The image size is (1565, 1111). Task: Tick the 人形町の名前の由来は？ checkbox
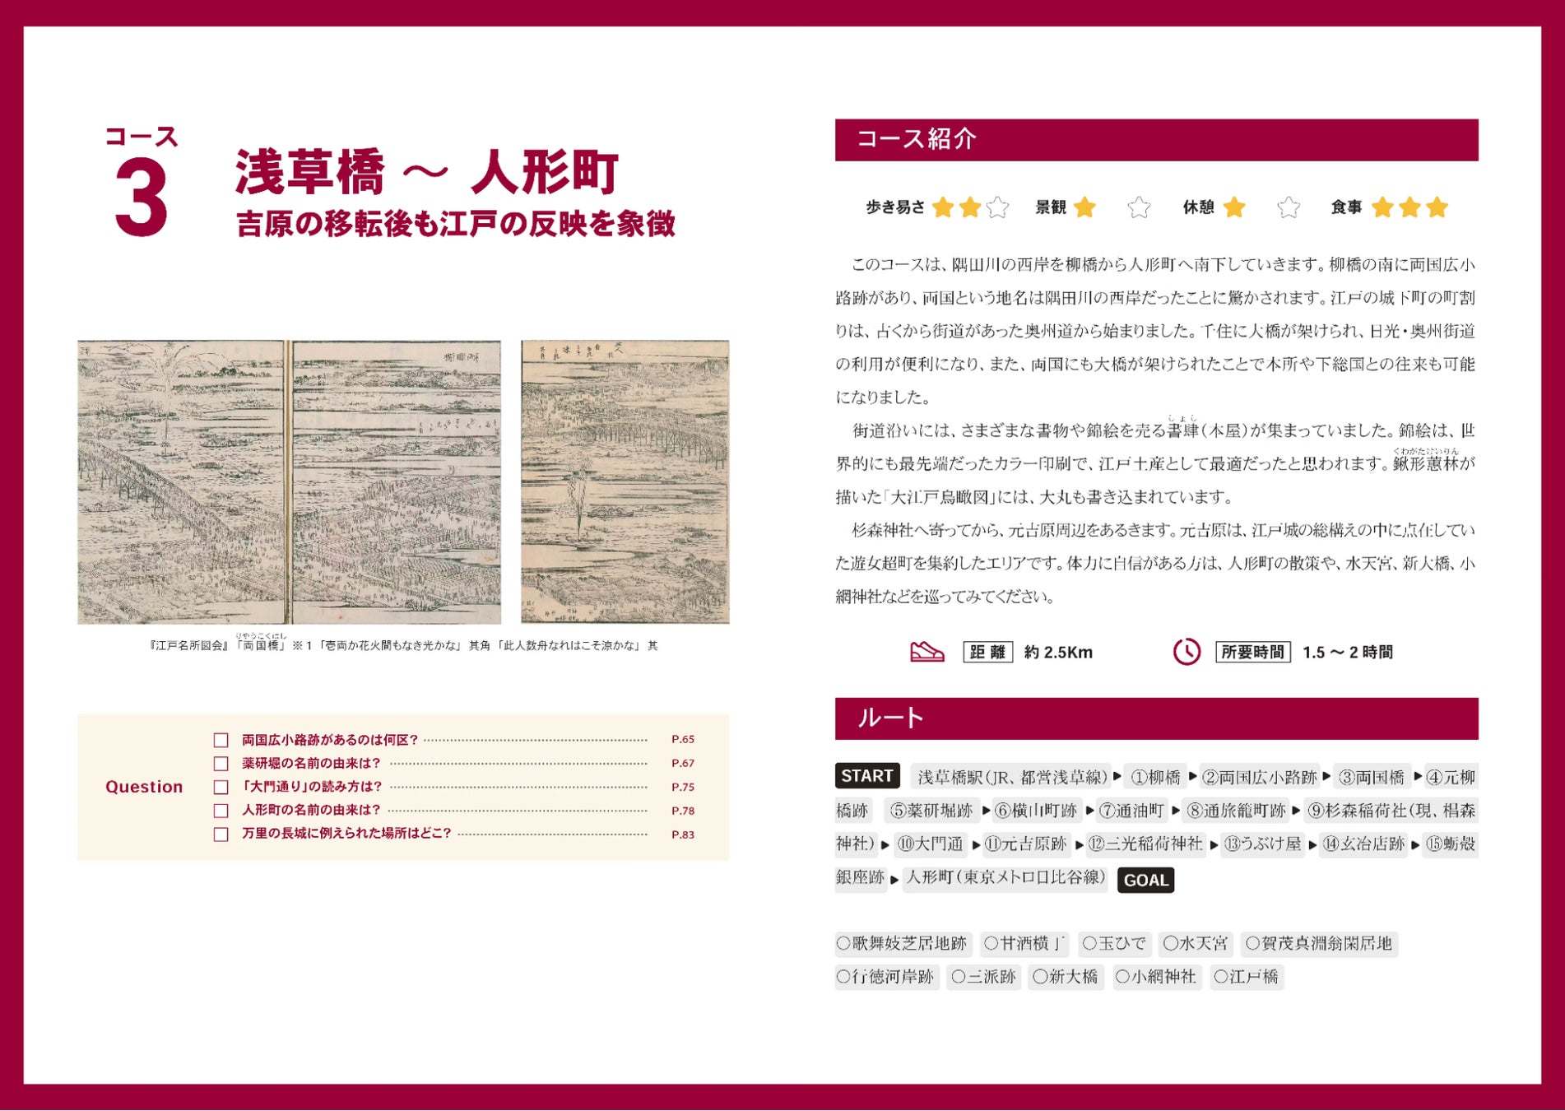221,811
